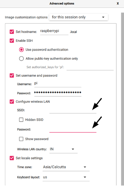Check the Show password box
The height and width of the screenshot is (186, 124).
[21, 139]
